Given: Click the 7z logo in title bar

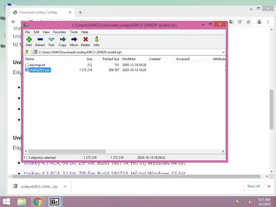Looking at the screenshot, I should tap(26, 25).
